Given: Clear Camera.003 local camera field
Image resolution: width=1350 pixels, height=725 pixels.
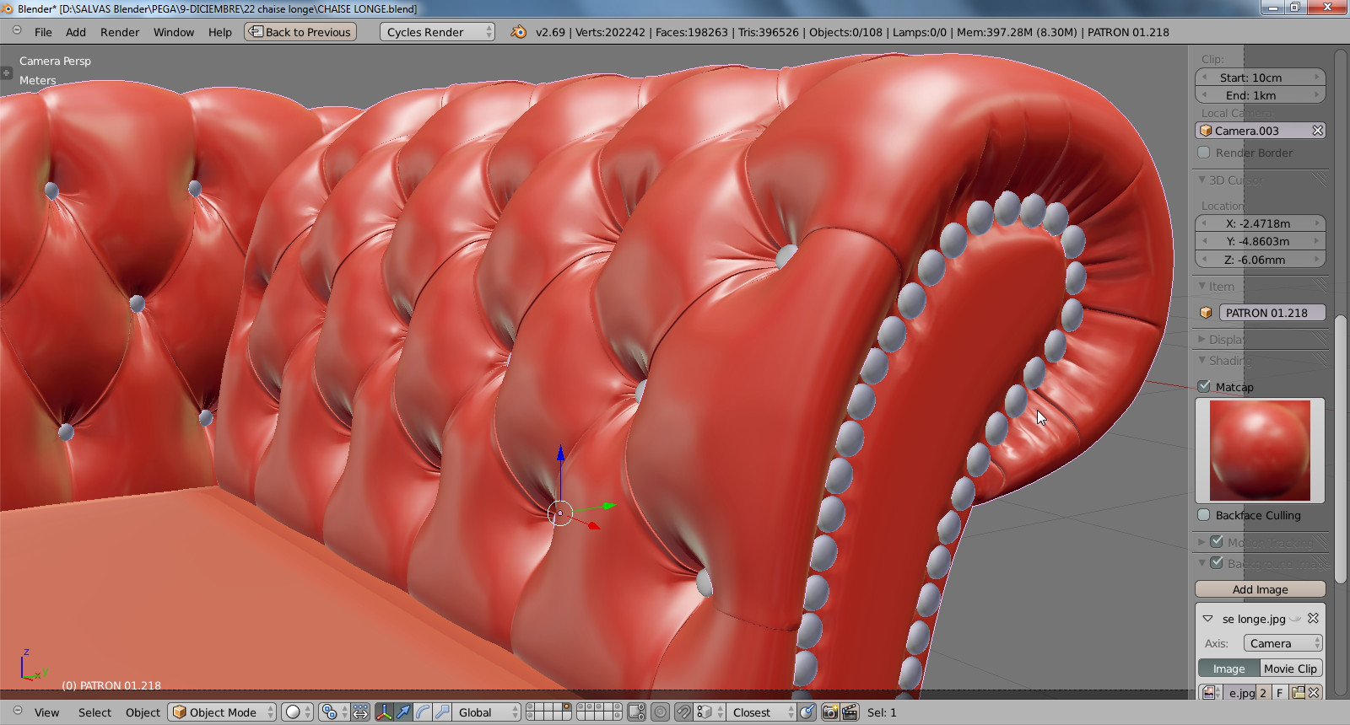Looking at the screenshot, I should click(1317, 131).
